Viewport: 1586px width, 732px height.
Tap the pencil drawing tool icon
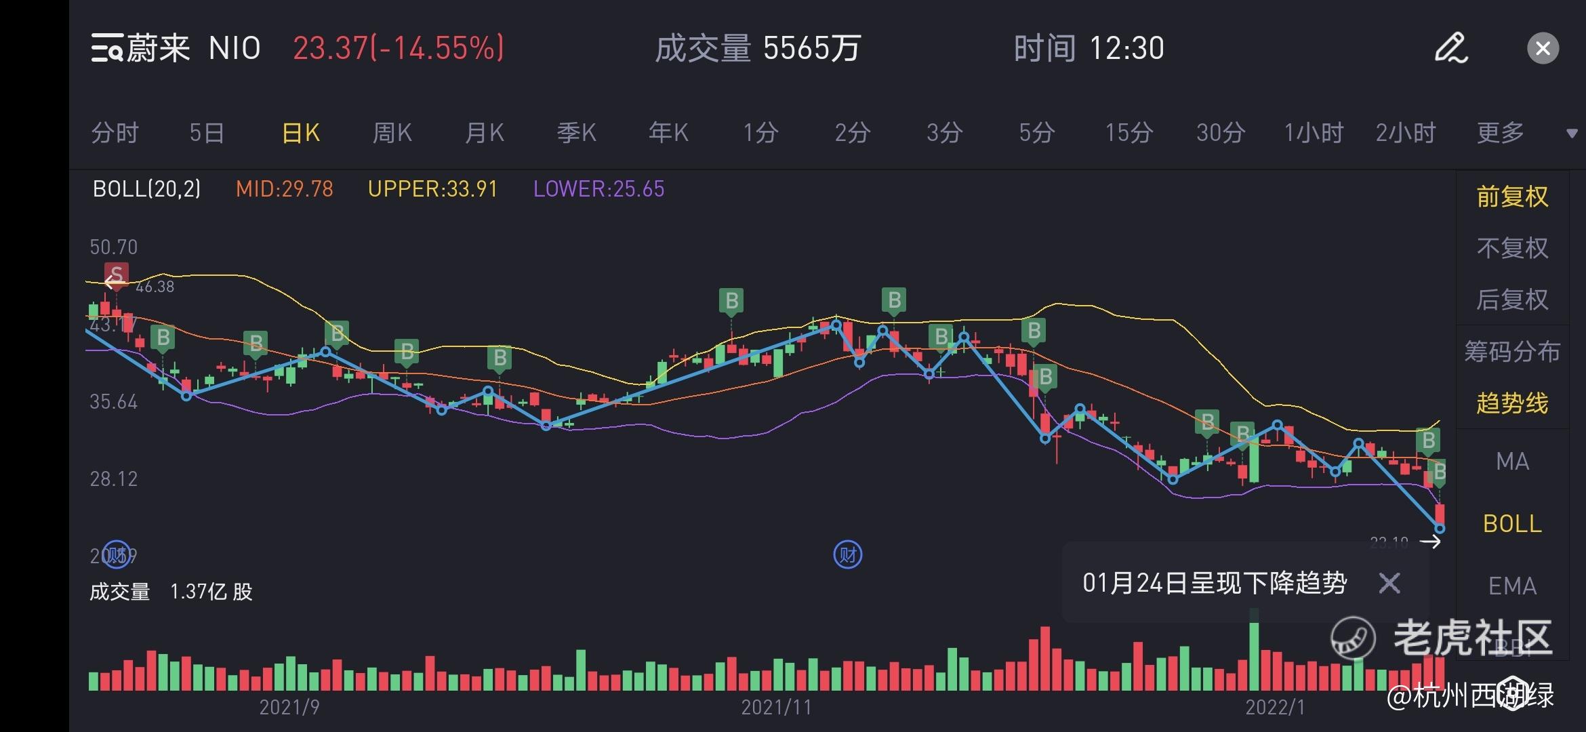pos(1451,48)
